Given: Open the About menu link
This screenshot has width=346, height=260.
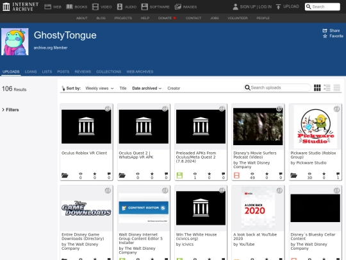Looking at the screenshot, I should pyautogui.click(x=81, y=18).
